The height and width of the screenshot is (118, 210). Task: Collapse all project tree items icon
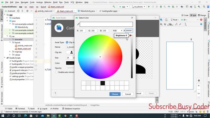[22, 11]
